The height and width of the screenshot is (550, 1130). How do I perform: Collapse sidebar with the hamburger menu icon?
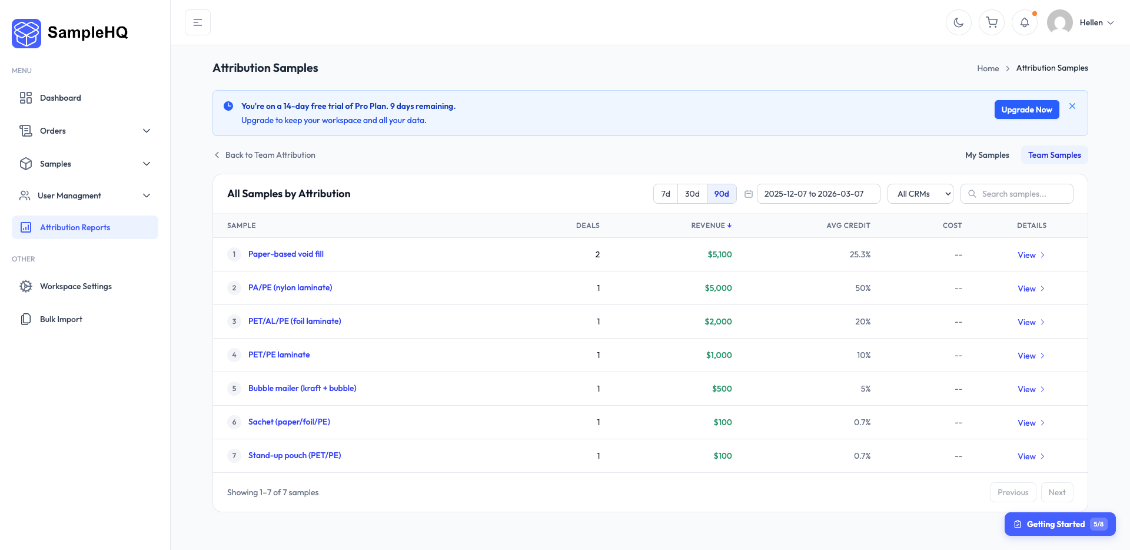pos(198,22)
